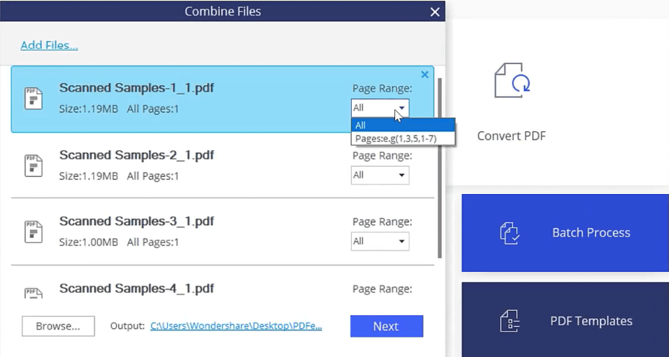Image resolution: width=669 pixels, height=357 pixels.
Task: Click the file list vertical scrollbar
Action: point(440,166)
